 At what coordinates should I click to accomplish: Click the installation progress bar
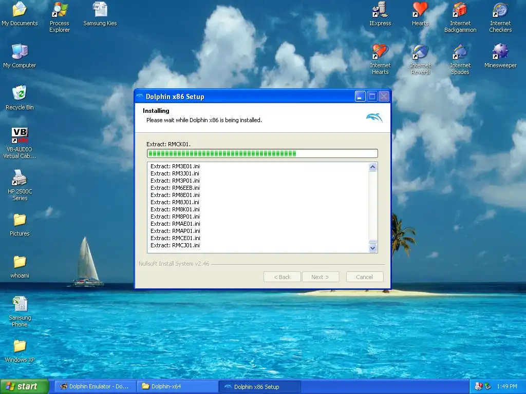pos(262,153)
